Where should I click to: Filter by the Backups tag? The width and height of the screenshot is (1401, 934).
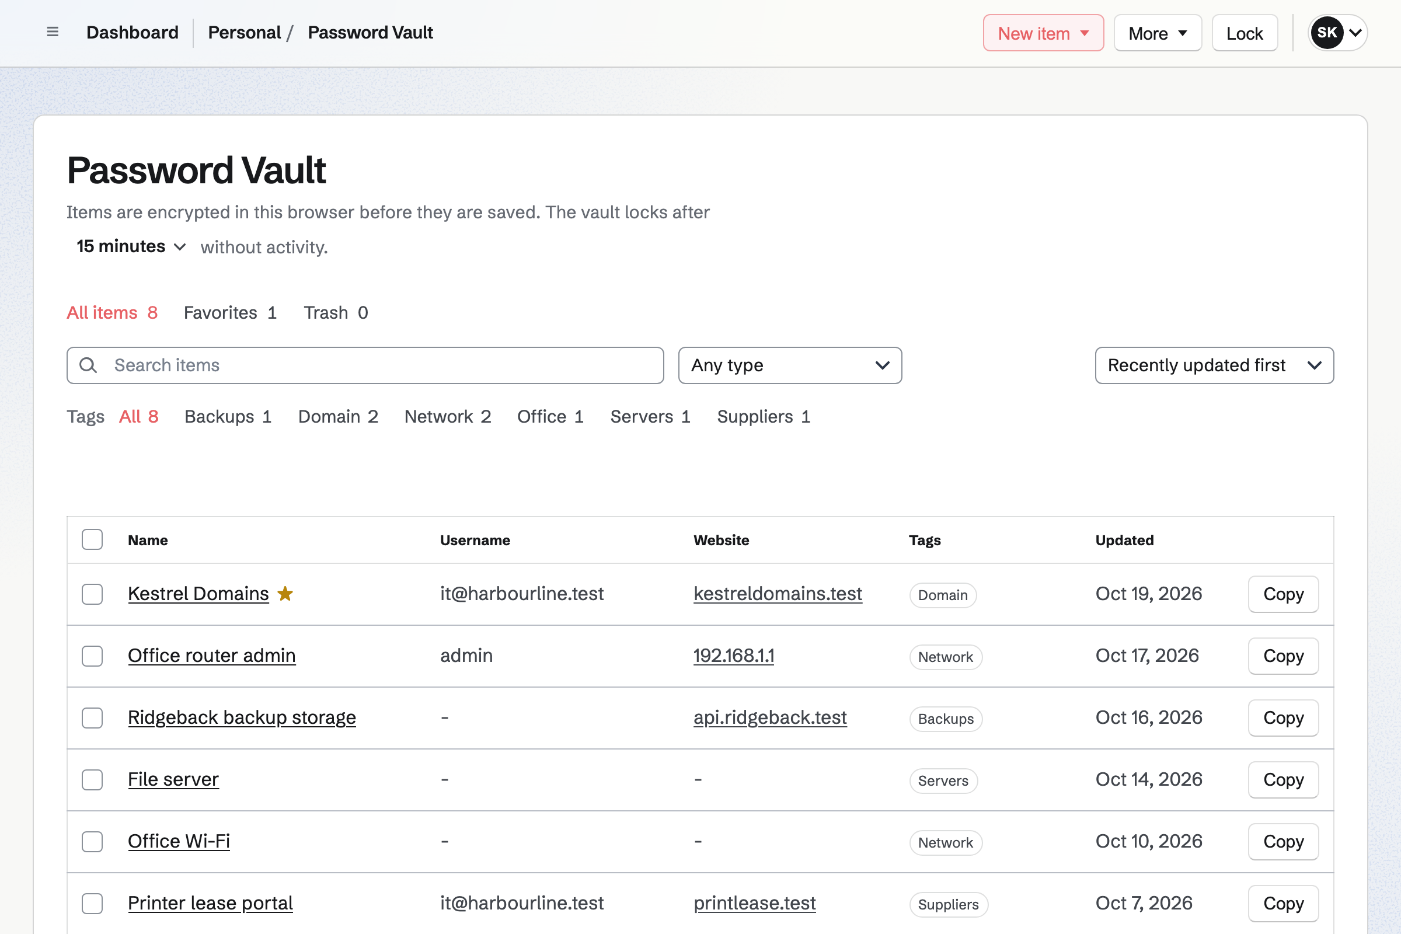pos(228,416)
